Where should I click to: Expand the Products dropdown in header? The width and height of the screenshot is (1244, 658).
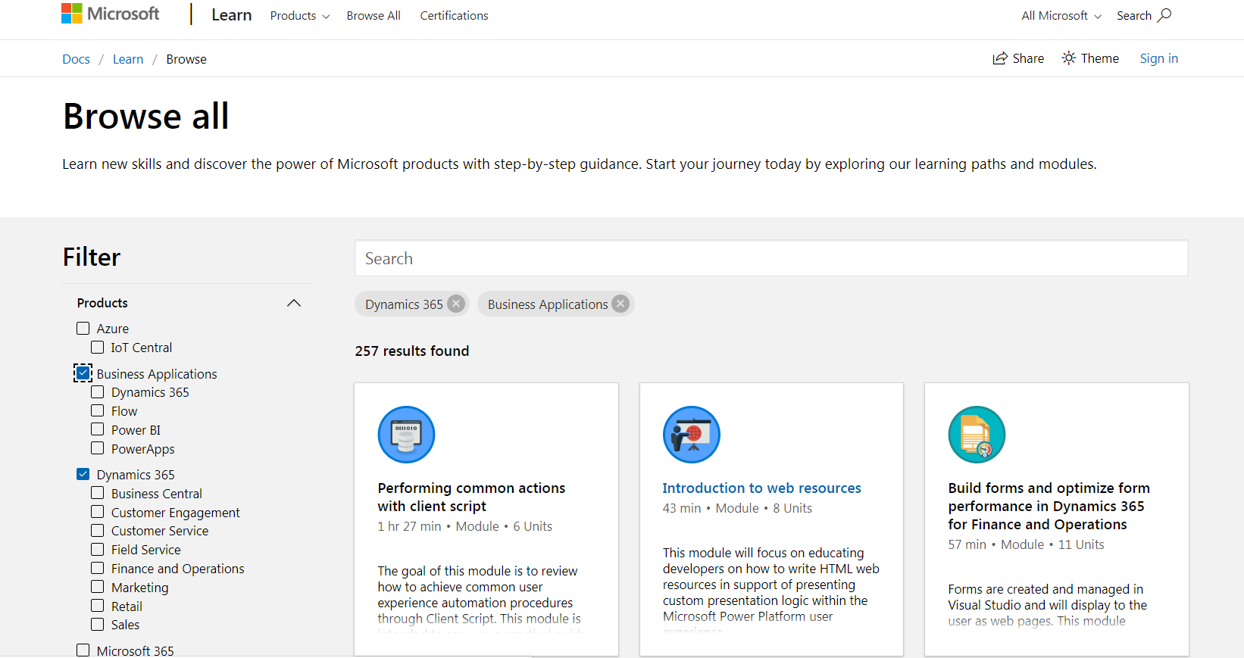(x=299, y=16)
